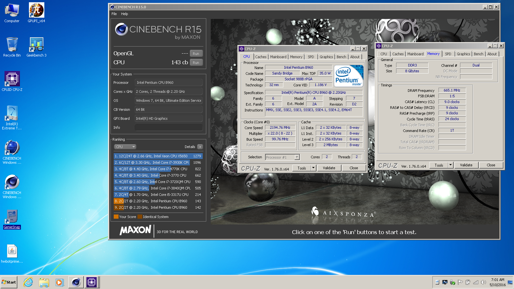This screenshot has width=514, height=289.
Task: Select the upper CINEBENCH Windows desktop shortcut
Action: [x=12, y=152]
